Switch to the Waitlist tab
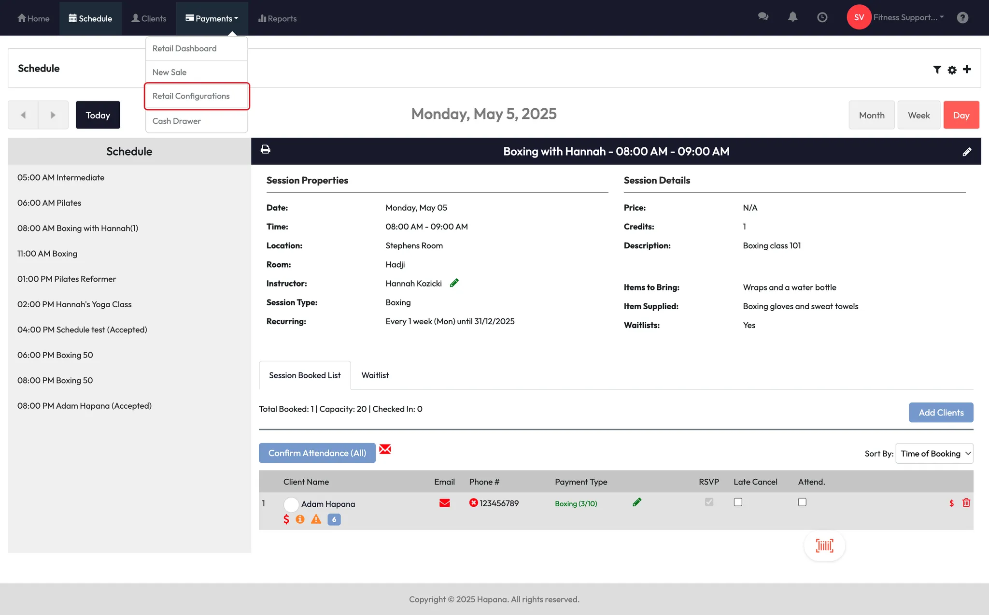 [375, 375]
